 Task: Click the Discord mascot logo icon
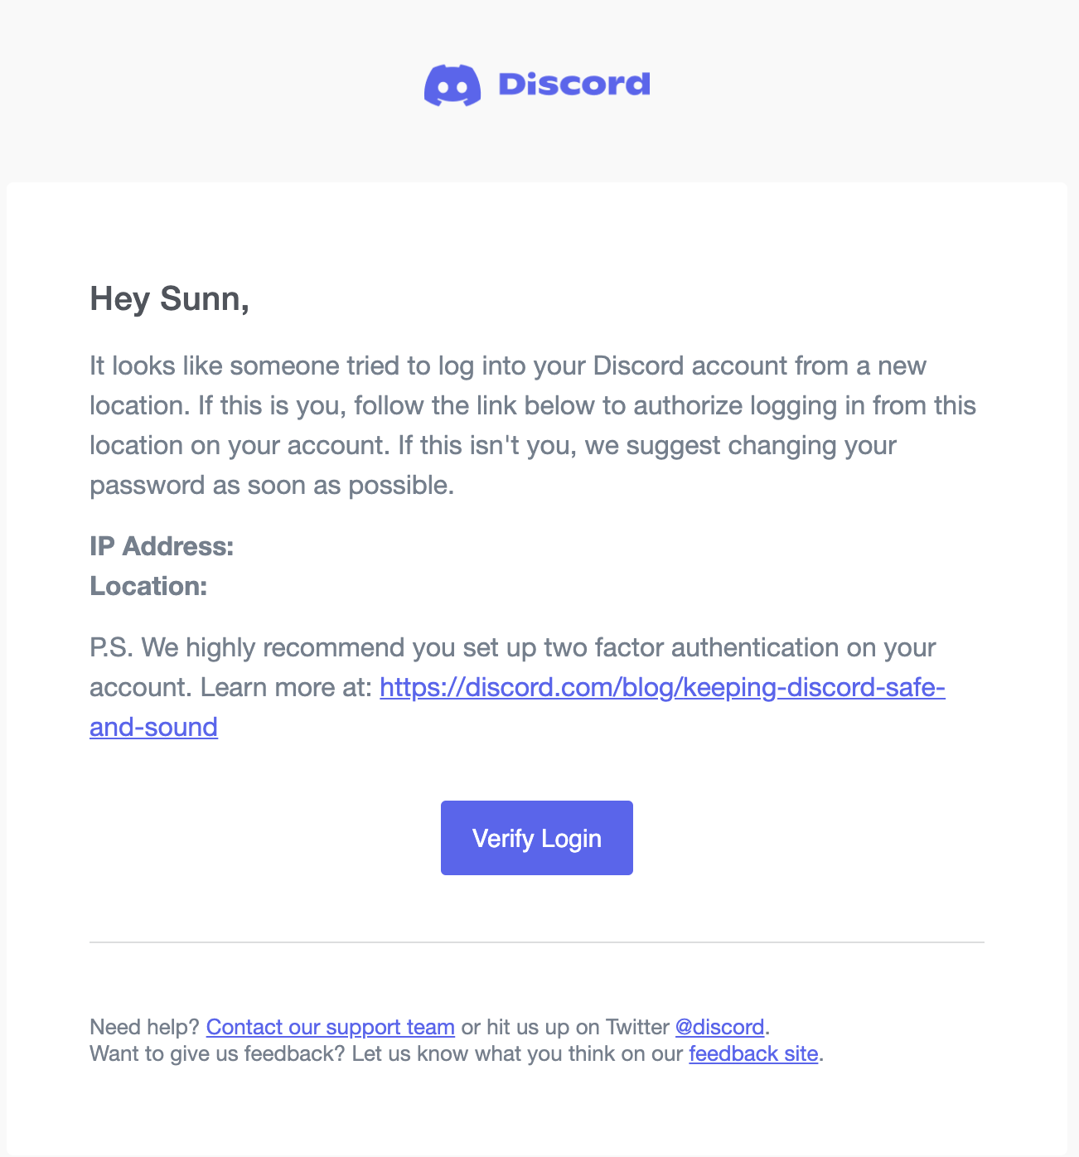click(452, 85)
